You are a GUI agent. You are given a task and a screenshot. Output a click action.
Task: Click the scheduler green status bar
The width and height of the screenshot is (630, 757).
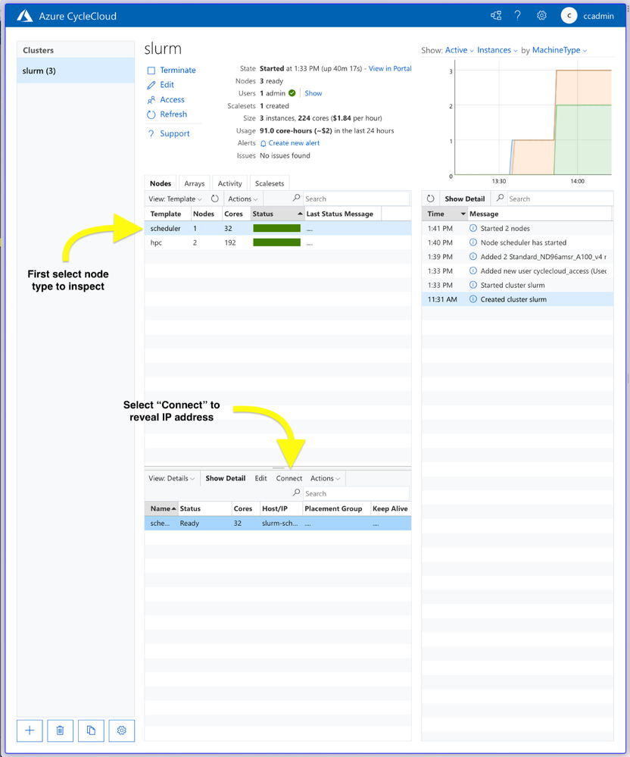point(277,228)
